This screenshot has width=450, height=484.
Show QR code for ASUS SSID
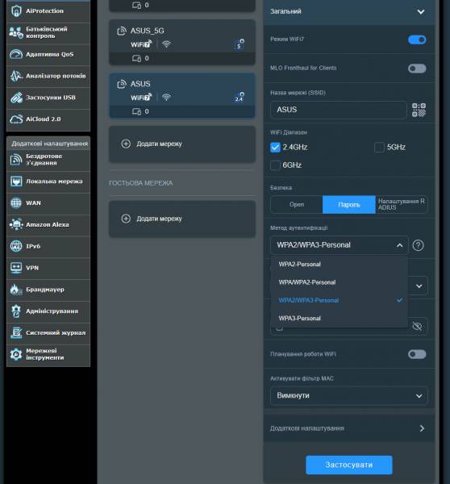[x=419, y=110]
